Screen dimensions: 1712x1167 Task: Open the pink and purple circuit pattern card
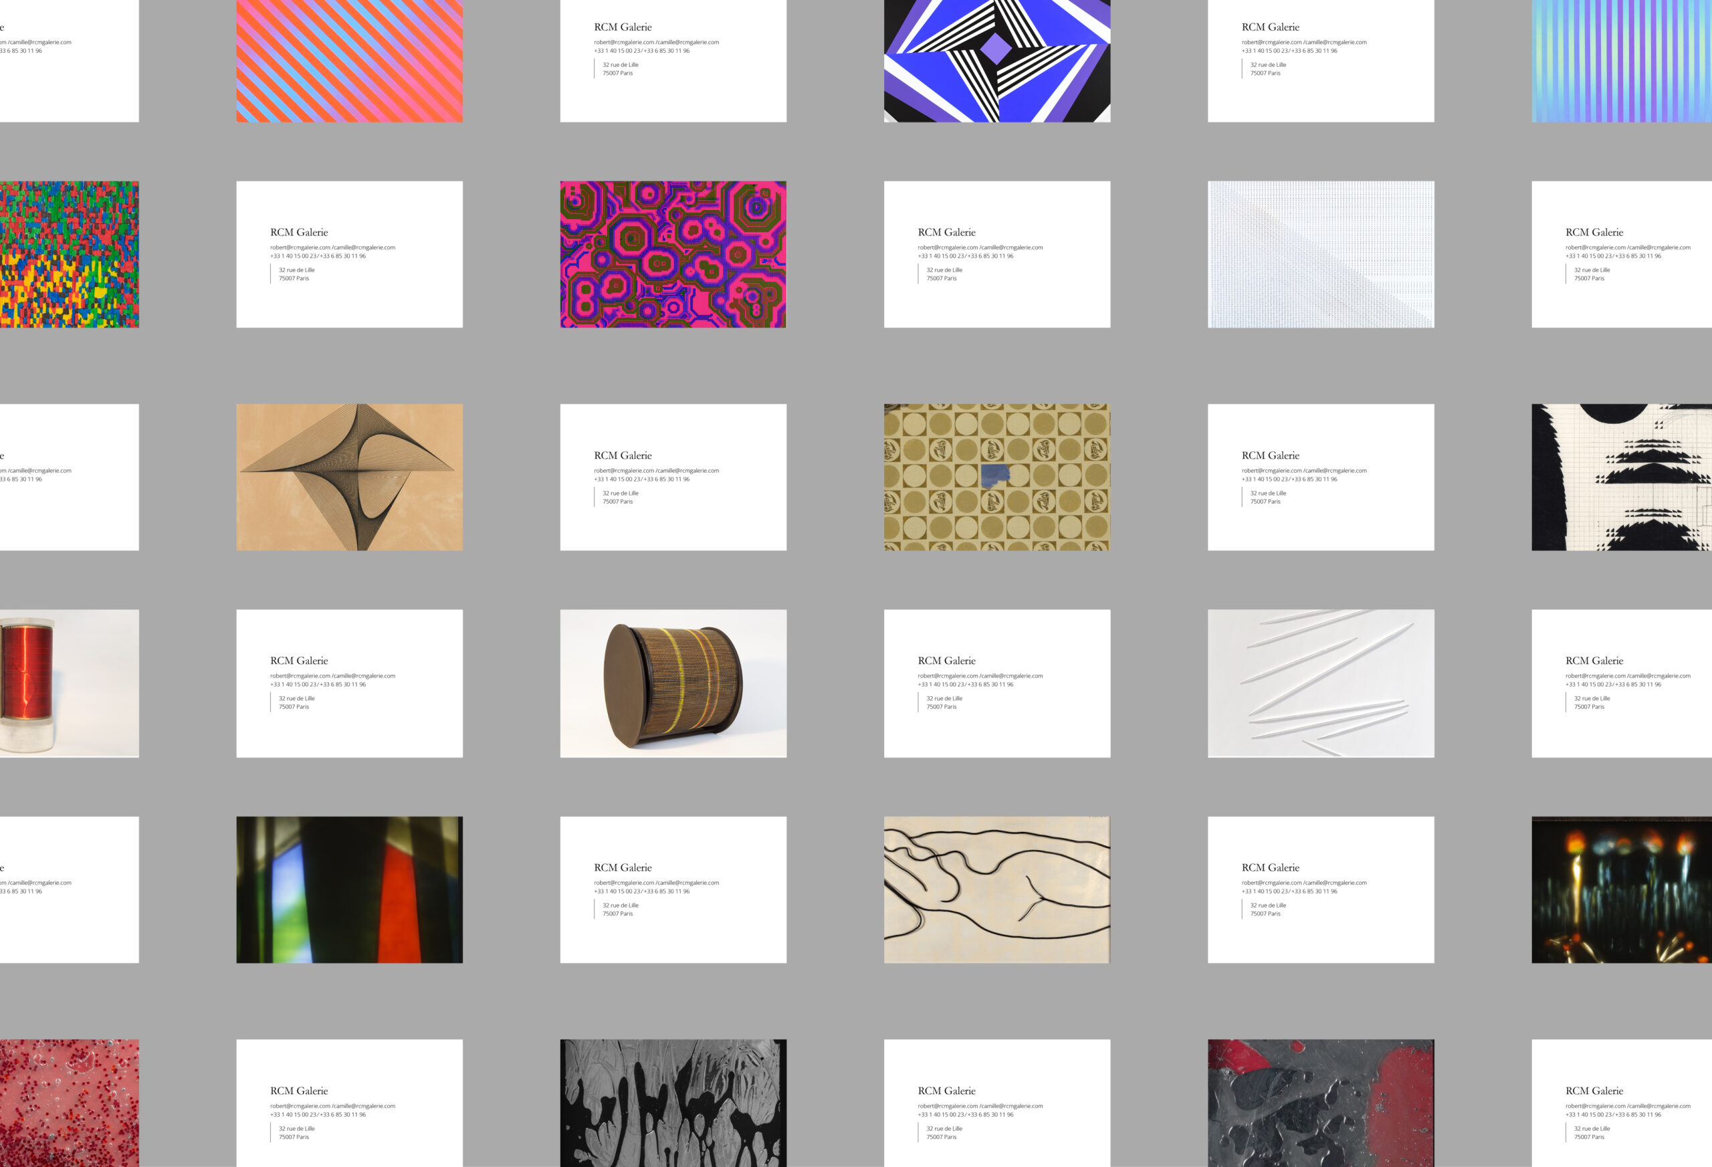[x=673, y=254]
